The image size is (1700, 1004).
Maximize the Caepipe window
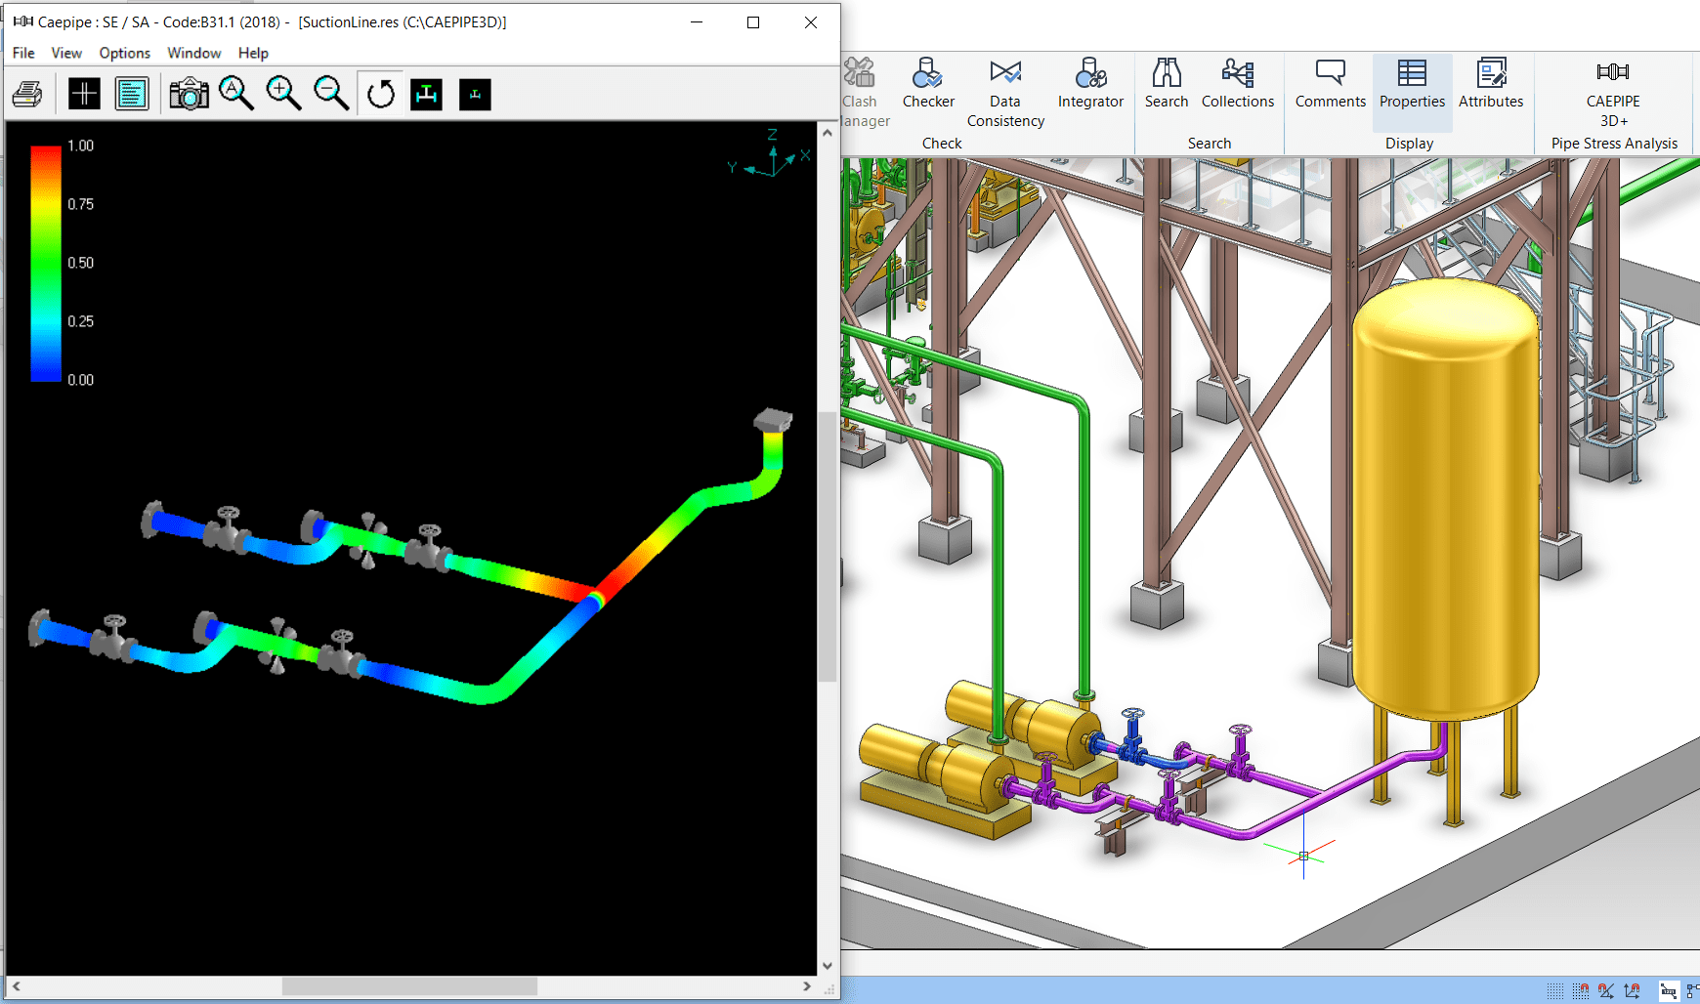point(753,22)
